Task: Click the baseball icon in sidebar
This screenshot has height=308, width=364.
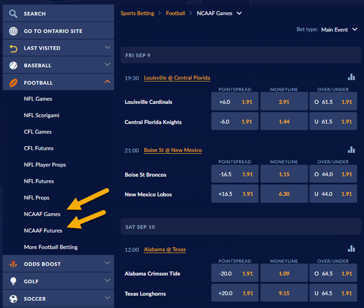Action: click(13, 65)
